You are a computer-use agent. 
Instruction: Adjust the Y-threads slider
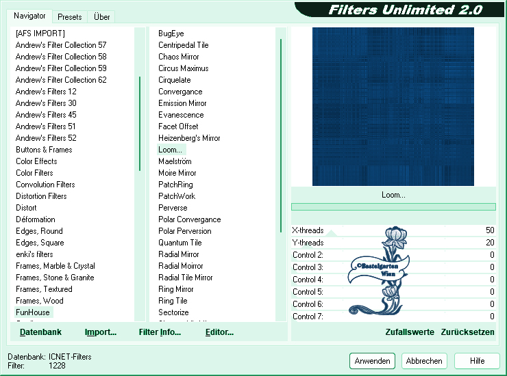(x=393, y=243)
